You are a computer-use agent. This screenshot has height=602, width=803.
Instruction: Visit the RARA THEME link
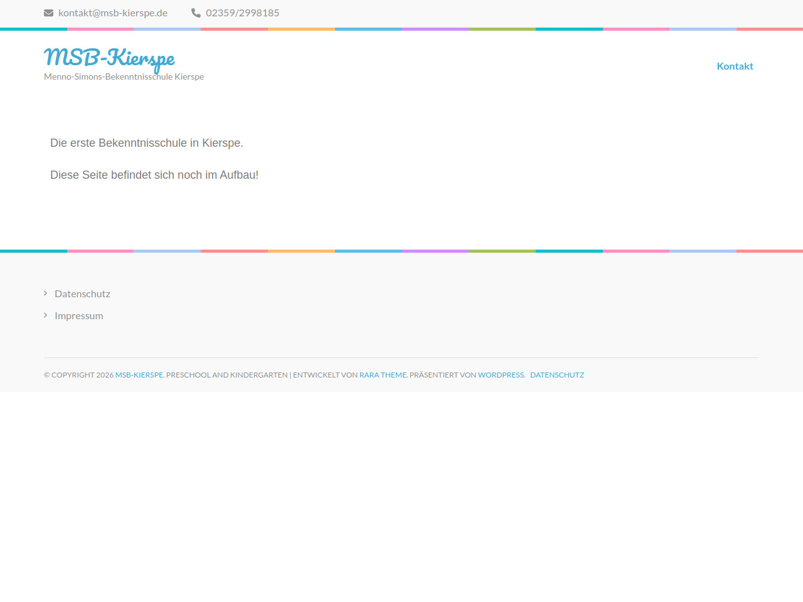pyautogui.click(x=383, y=375)
